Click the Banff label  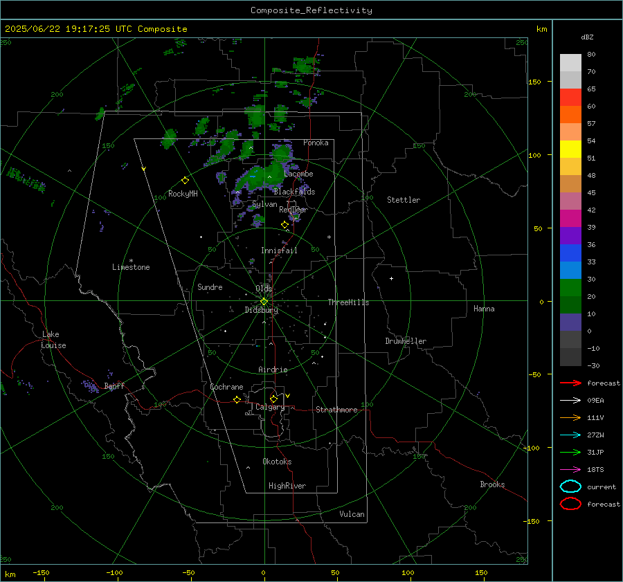pyautogui.click(x=114, y=386)
